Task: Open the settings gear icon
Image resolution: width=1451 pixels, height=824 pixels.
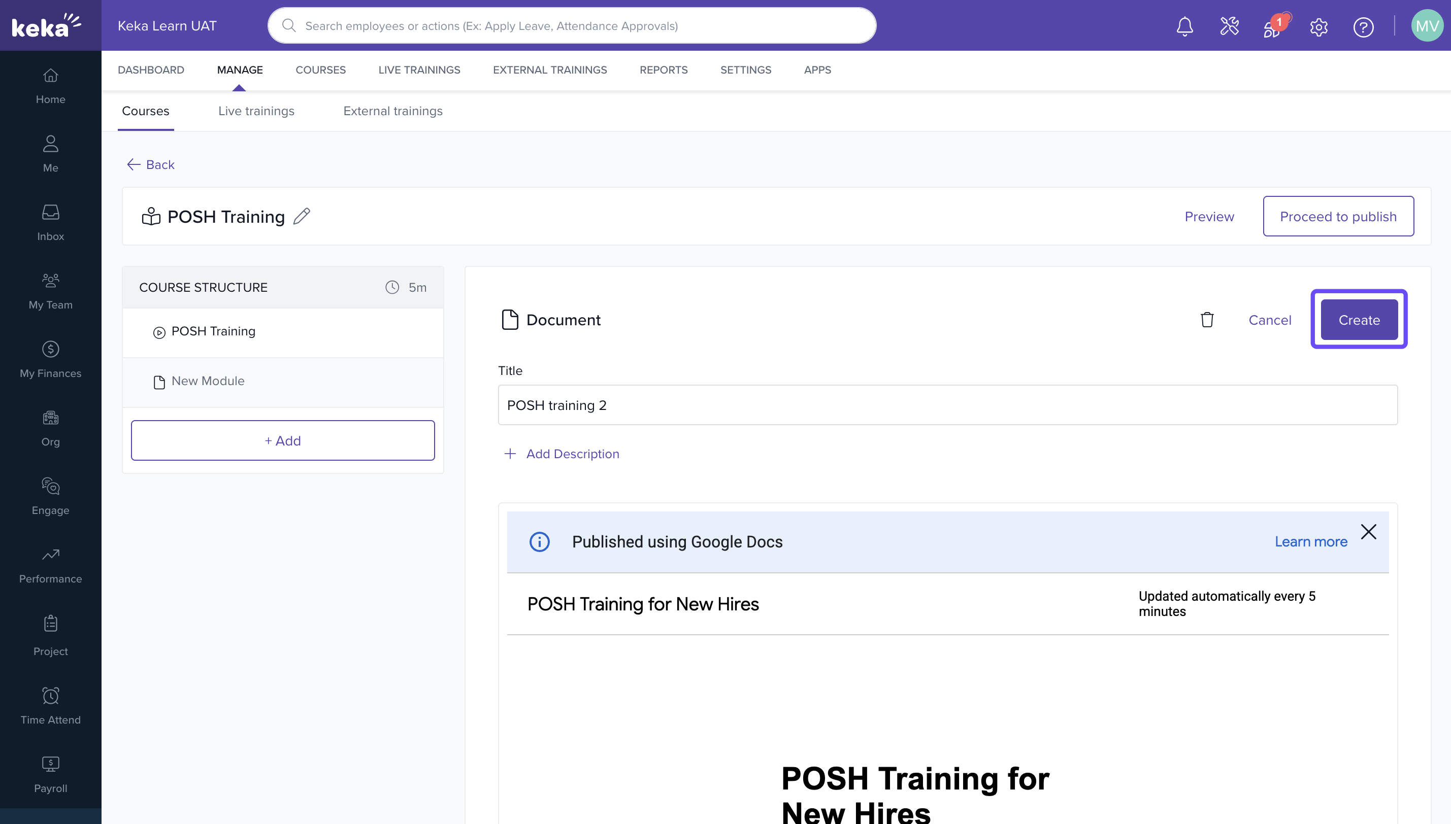Action: tap(1318, 26)
